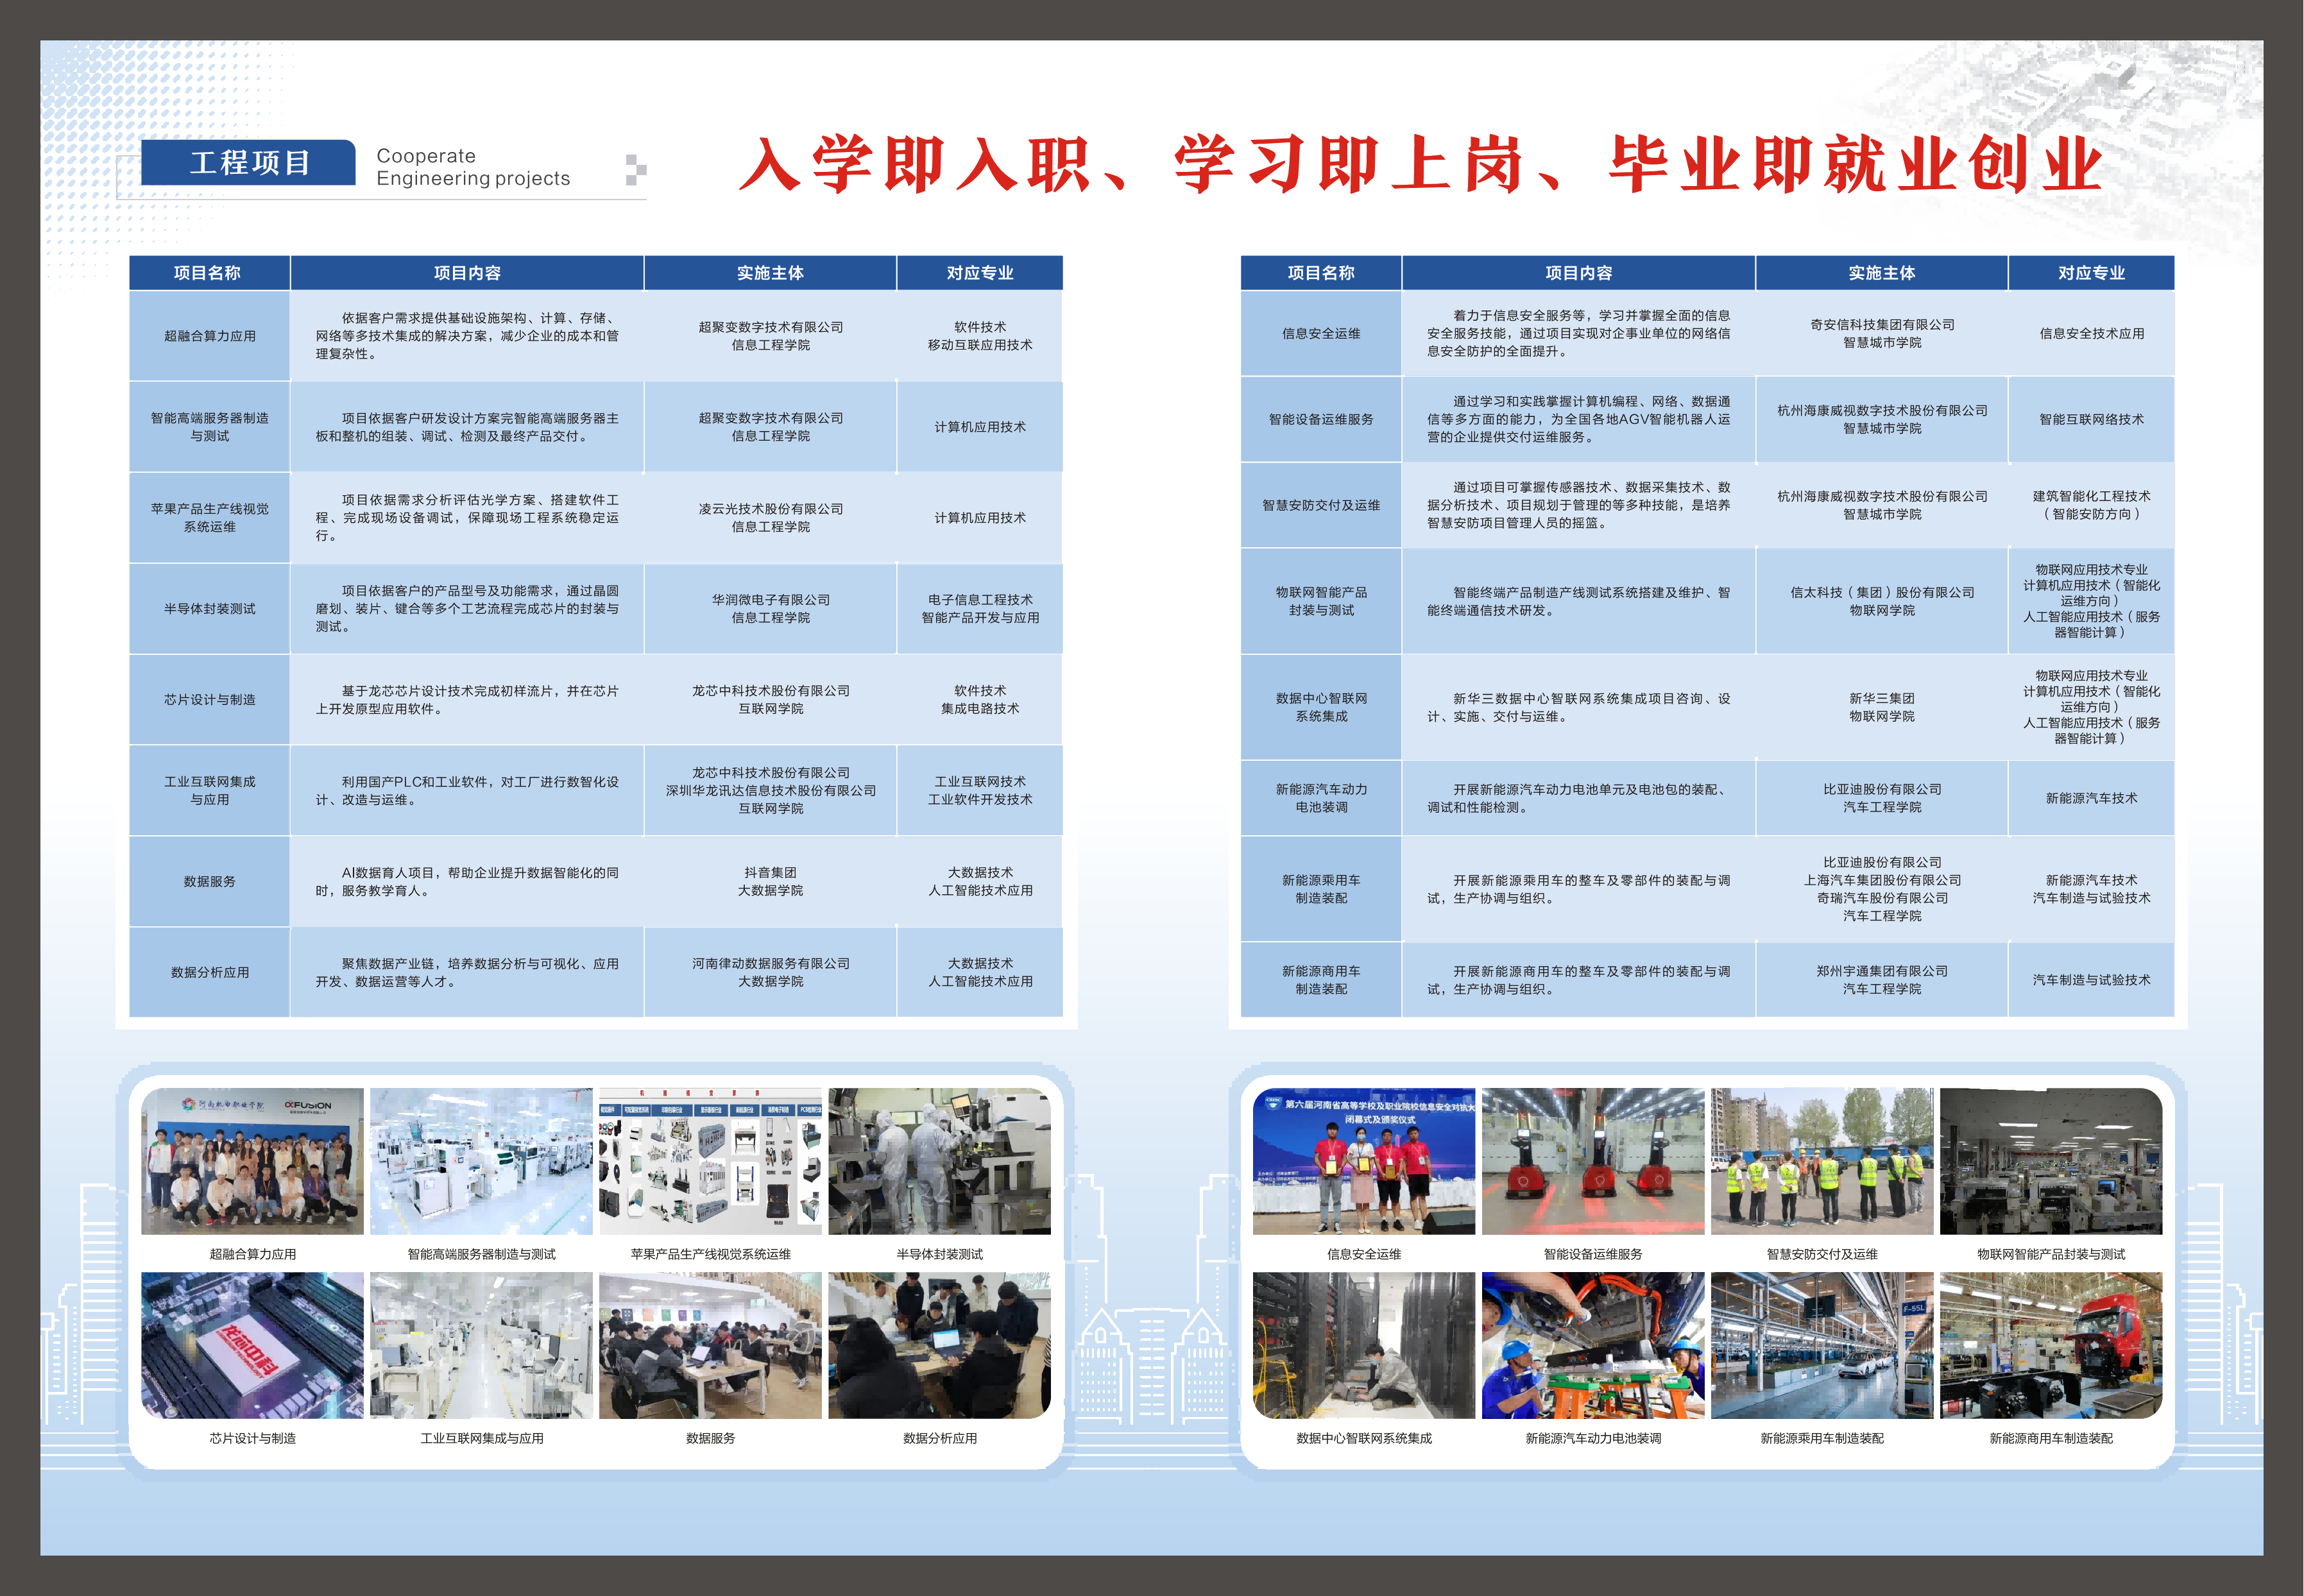Click the gray square decoration beside subtitle

point(635,169)
